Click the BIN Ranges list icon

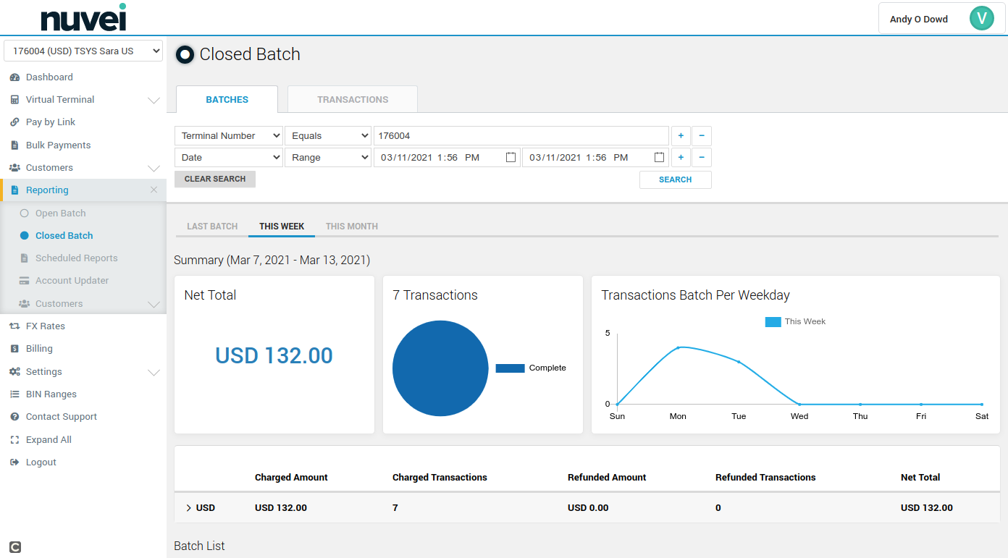click(14, 394)
